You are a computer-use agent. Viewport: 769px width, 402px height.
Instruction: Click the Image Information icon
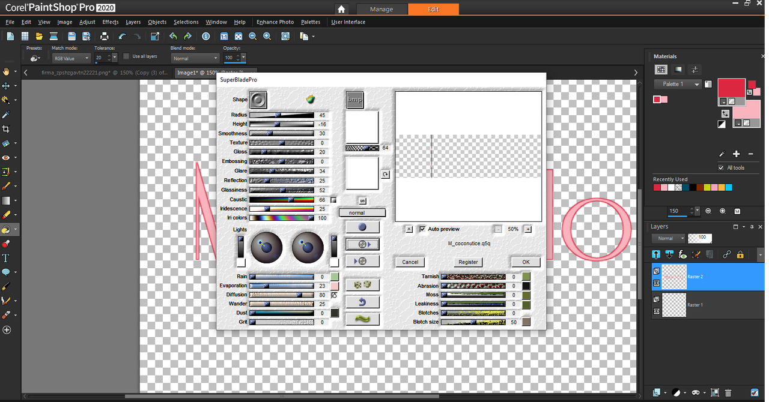pos(206,37)
